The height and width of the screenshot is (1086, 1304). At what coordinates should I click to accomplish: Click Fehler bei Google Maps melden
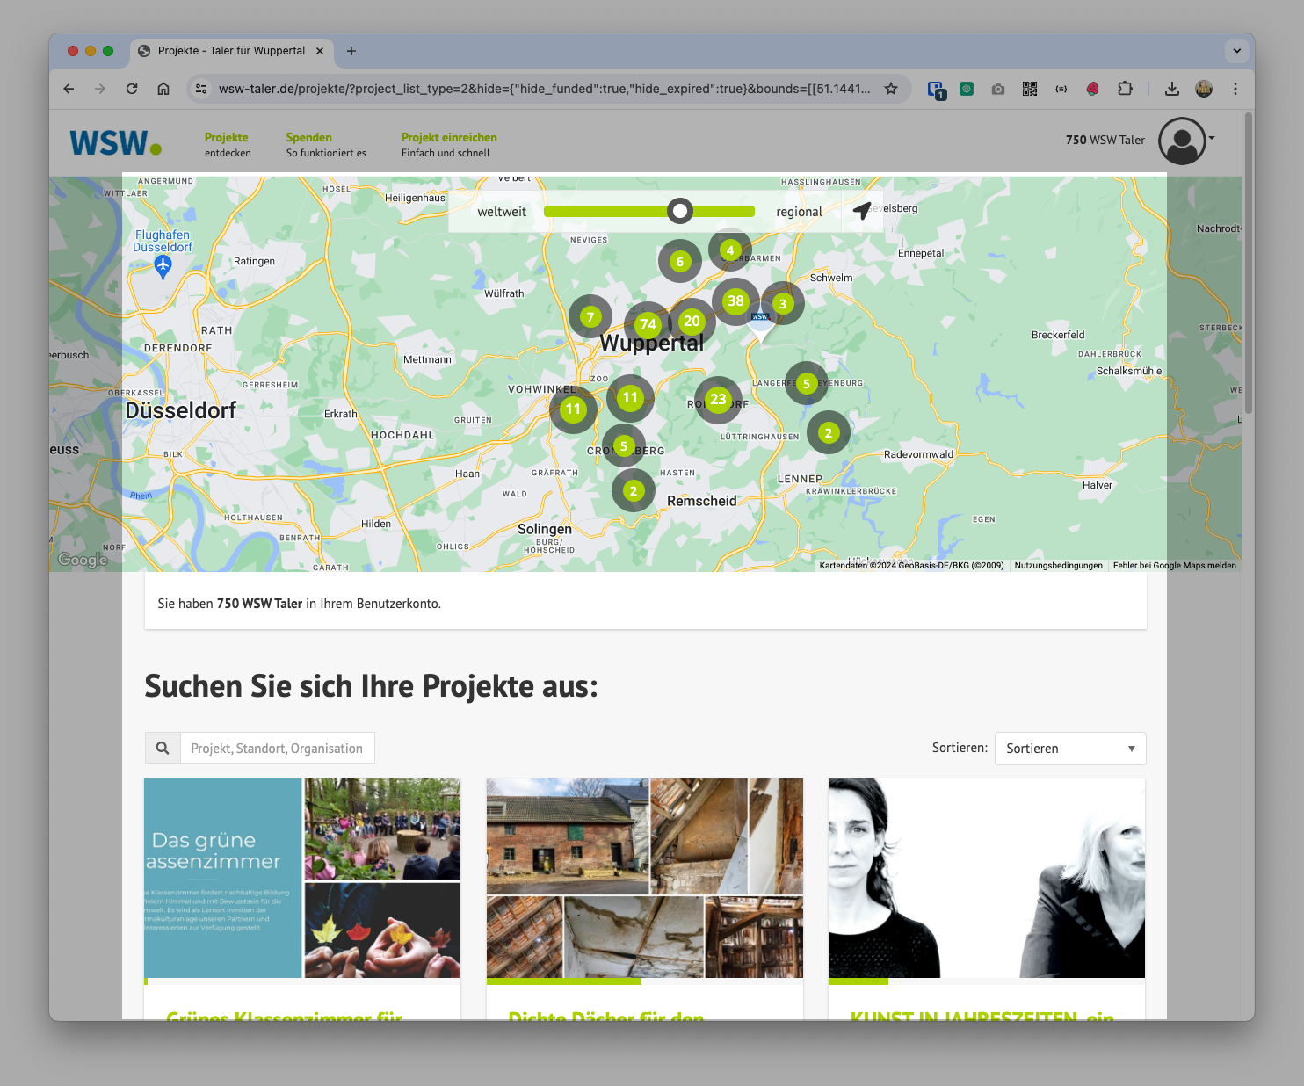(1174, 566)
